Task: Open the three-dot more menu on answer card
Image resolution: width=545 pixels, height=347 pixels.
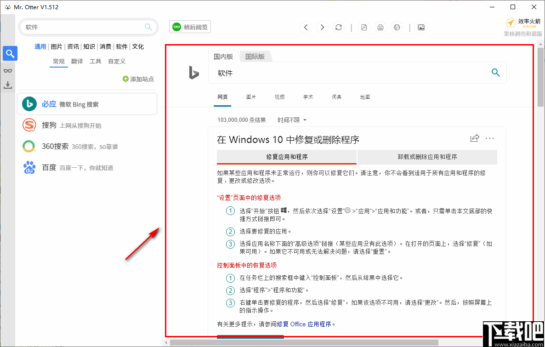Action: pos(490,138)
